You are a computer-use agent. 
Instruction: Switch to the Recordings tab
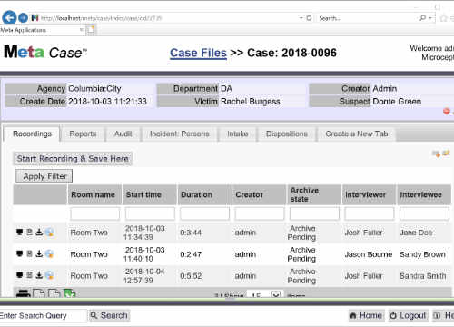[x=32, y=134]
